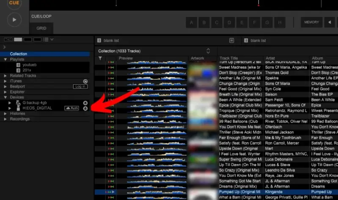The height and width of the screenshot is (200, 338).
Task: Click the Beatport Log in button
Action: click(80, 86)
